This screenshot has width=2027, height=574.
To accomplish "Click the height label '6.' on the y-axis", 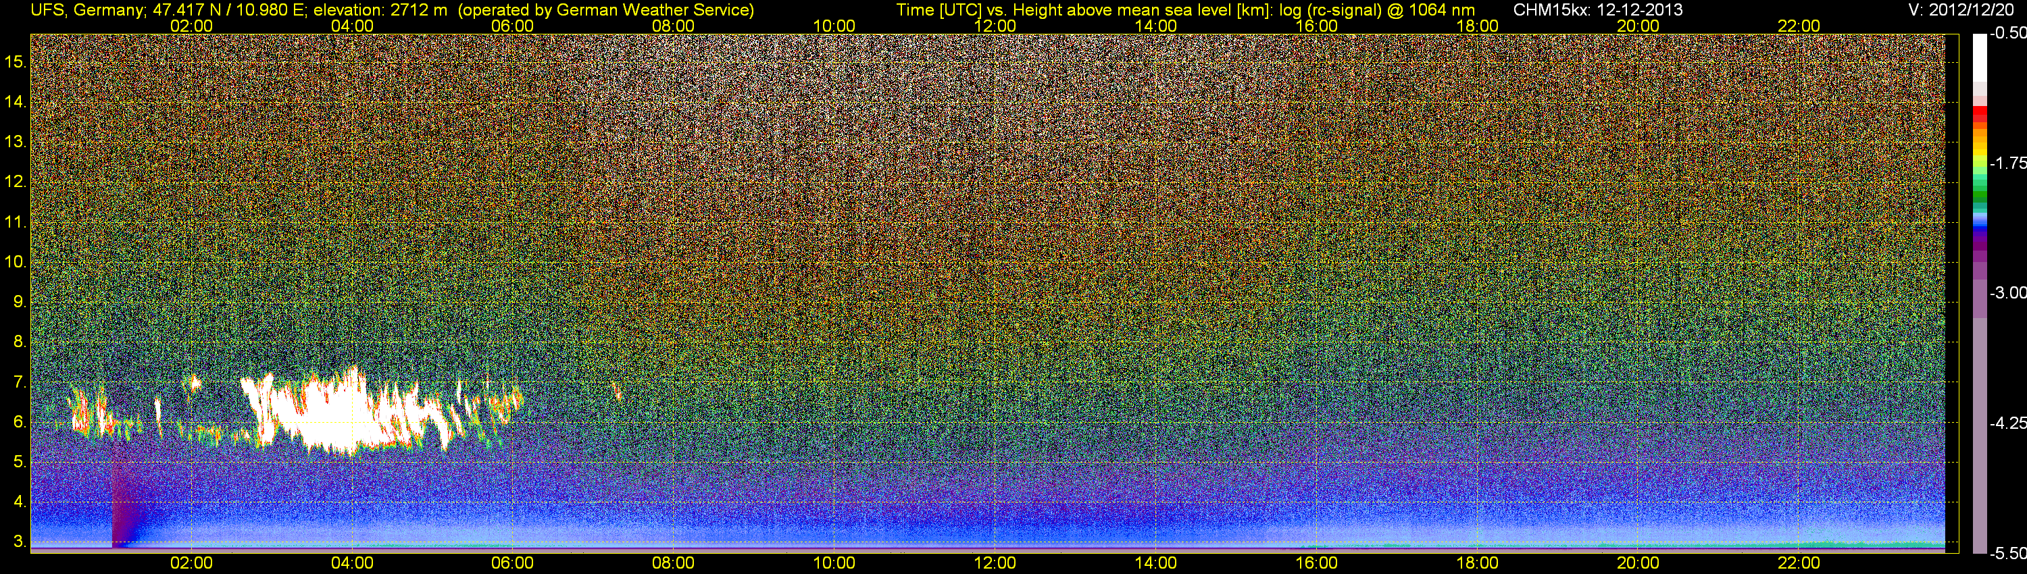I will tap(20, 422).
